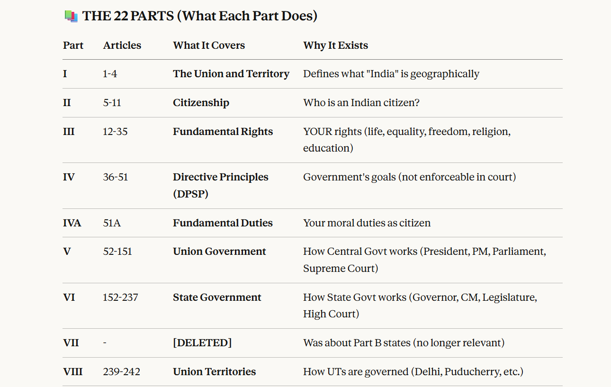Click the "State Government" cell
This screenshot has height=387, width=611.
click(217, 297)
